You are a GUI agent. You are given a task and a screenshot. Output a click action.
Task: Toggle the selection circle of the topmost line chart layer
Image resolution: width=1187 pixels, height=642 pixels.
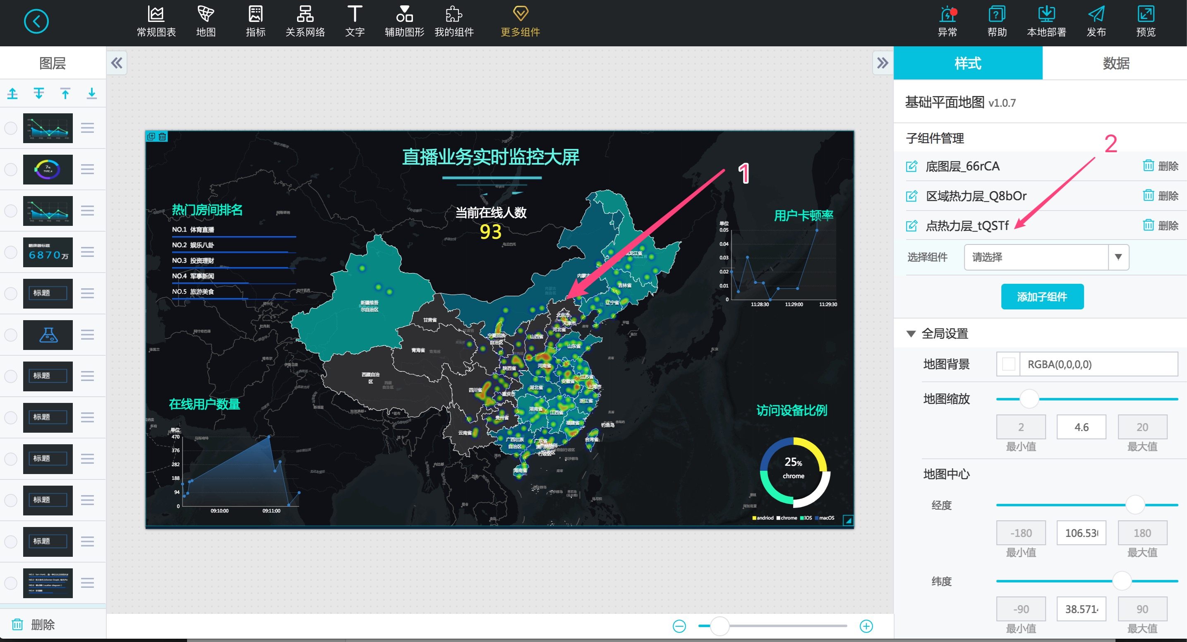click(x=11, y=129)
